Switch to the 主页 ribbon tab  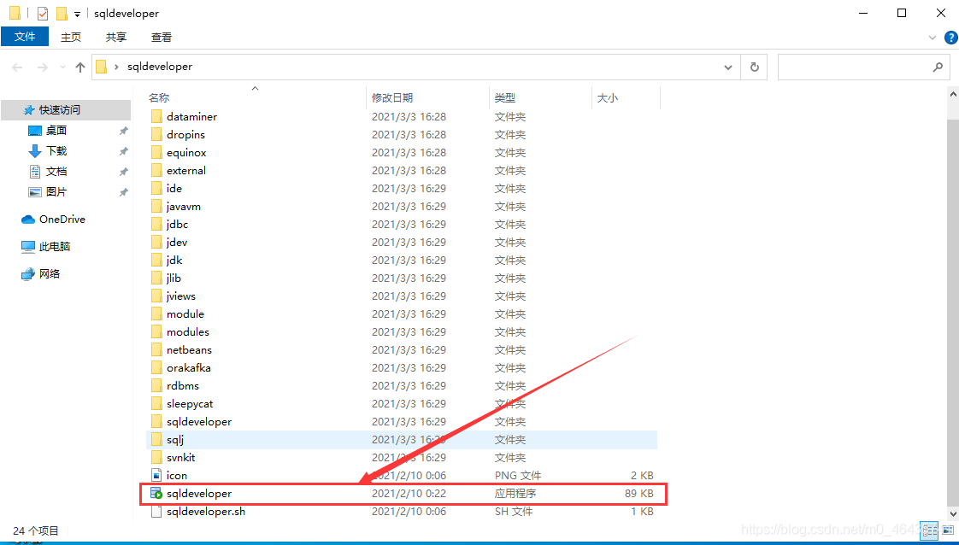[x=71, y=38]
